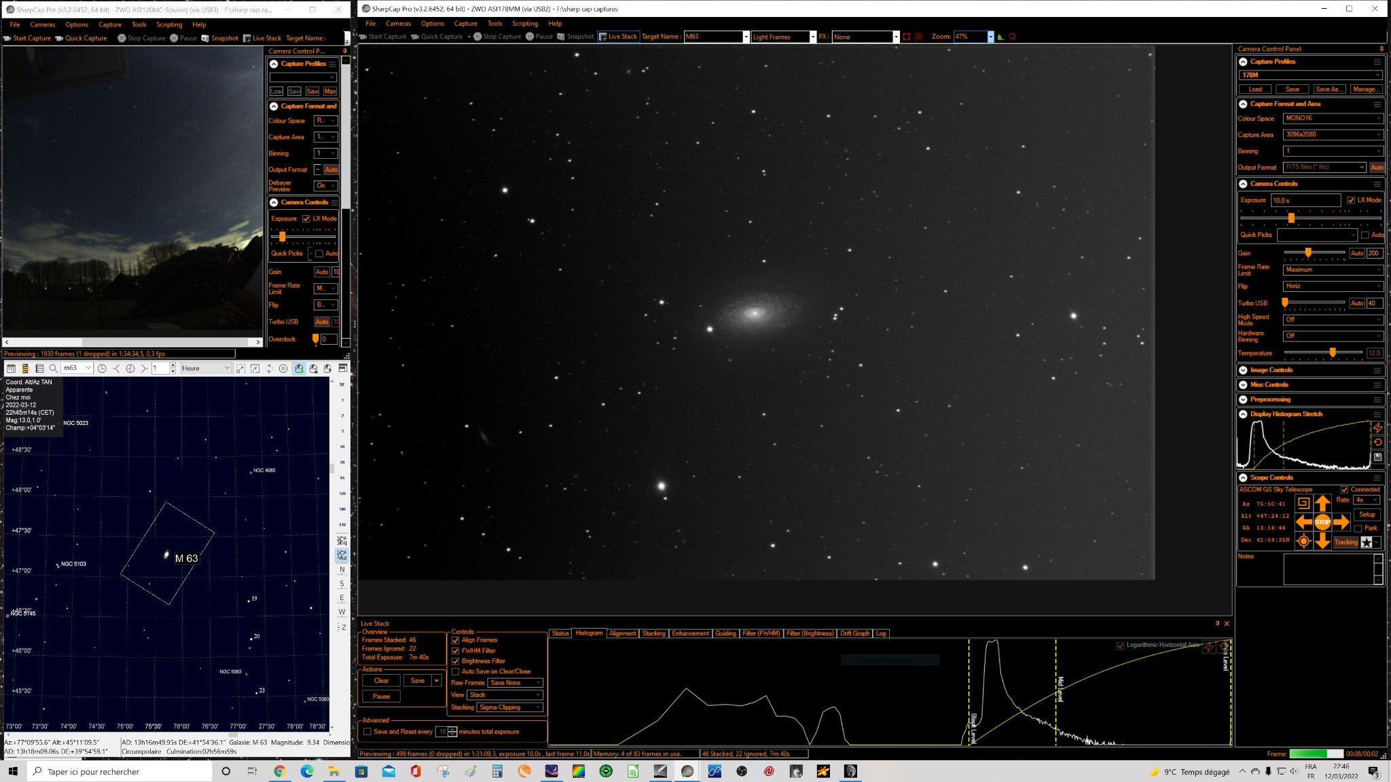
Task: Adjust the Gain slider handle
Action: (1307, 253)
